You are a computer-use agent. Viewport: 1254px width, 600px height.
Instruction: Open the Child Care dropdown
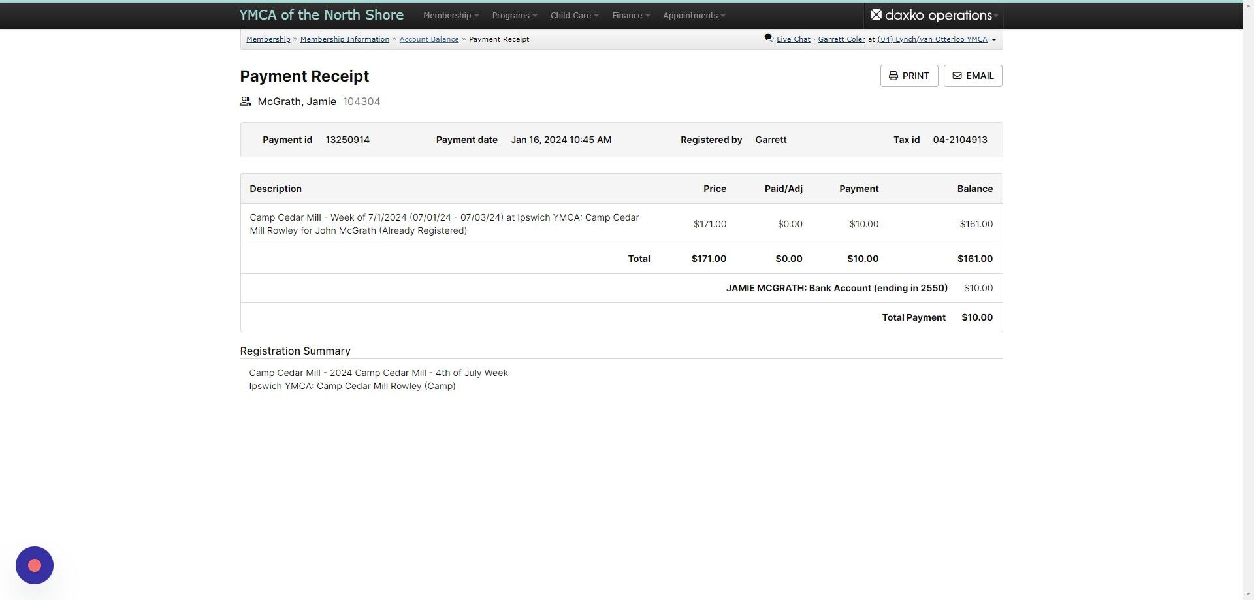coord(574,15)
